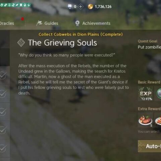
Task: Switch to the Guides tab
Action: 51,23
